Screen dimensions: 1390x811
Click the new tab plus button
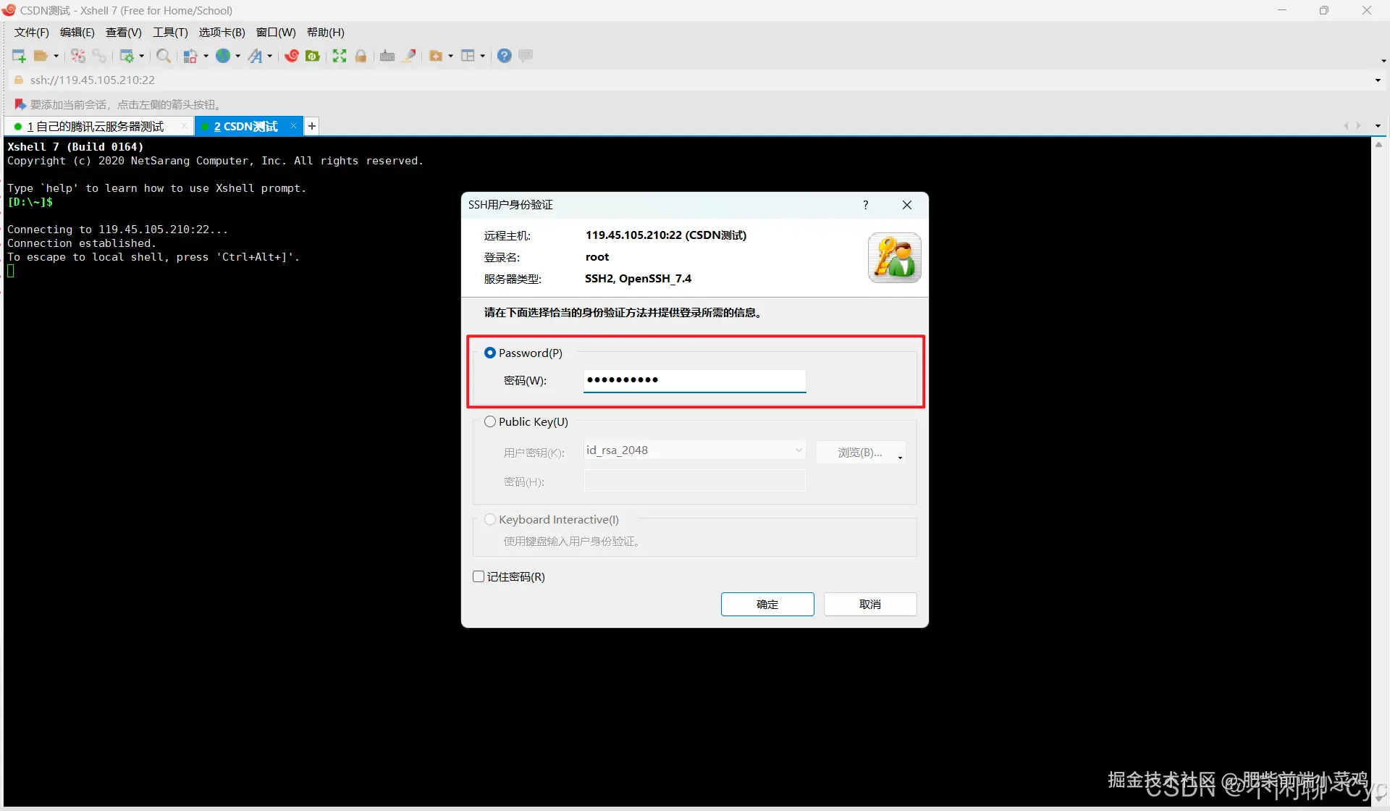coord(312,126)
